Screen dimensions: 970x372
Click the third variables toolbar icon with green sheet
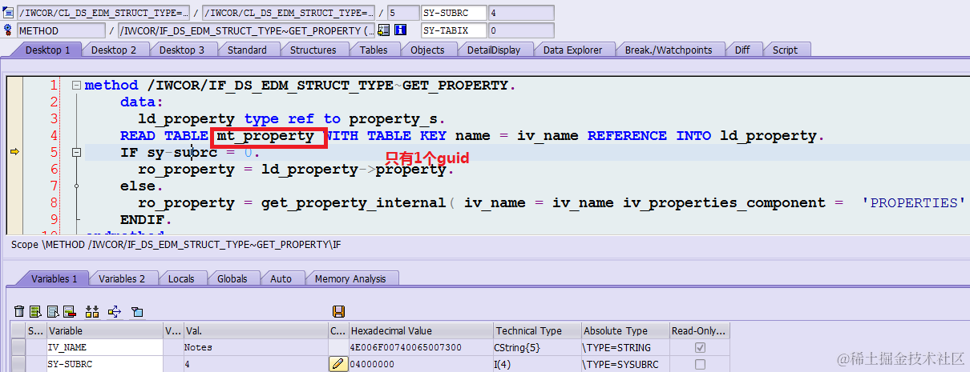tap(52, 311)
